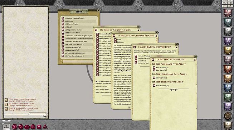Open the Notes sidebar button
Image resolution: width=234 pixels, height=130 pixels.
pyautogui.click(x=228, y=22)
